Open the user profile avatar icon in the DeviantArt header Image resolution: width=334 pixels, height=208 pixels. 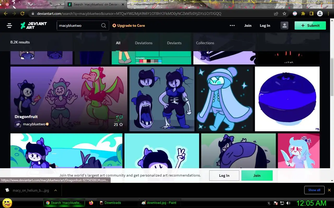(x=284, y=25)
